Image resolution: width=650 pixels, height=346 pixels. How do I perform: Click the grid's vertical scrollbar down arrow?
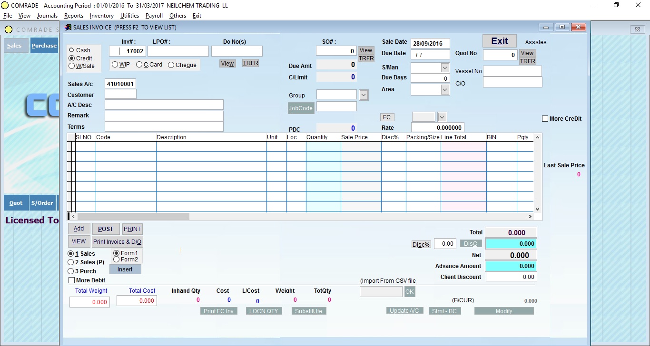(x=538, y=209)
